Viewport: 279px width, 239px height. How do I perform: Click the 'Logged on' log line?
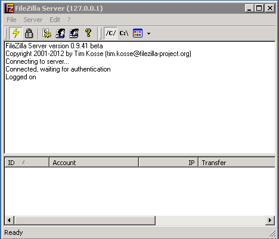(x=21, y=77)
